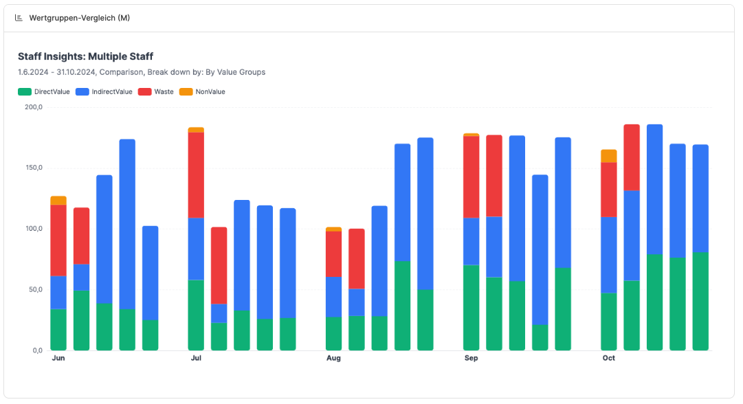Select the Jun axis label
Viewport: 743px width, 404px height.
point(58,358)
